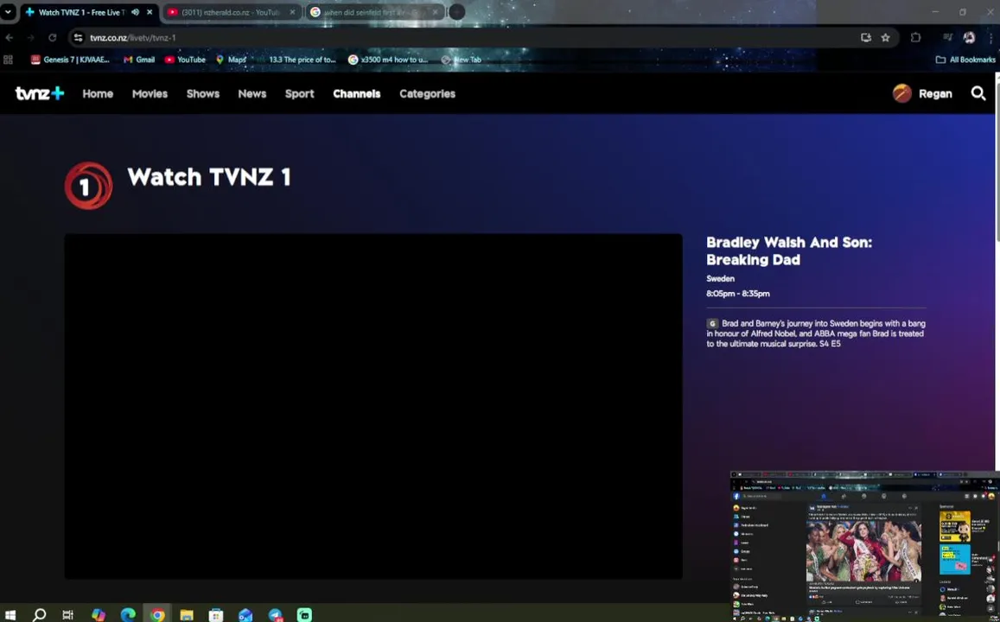Open the New Tab bookmark
Image resolution: width=1000 pixels, height=622 pixels.
tap(461, 60)
